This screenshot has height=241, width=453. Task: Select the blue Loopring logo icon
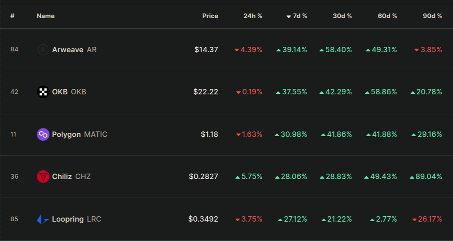43,219
